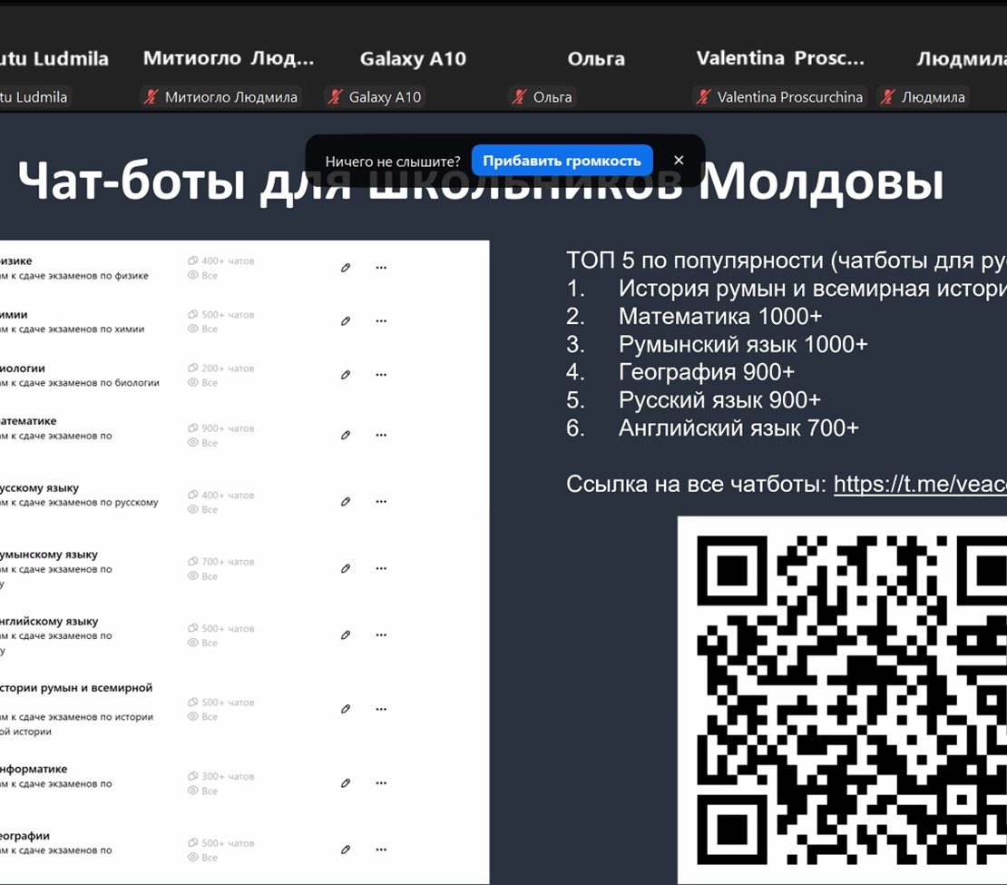Image resolution: width=1007 pixels, height=885 pixels.
Task: Toggle the eye 'Все' visibility in русскому языку row
Action: pos(202,509)
